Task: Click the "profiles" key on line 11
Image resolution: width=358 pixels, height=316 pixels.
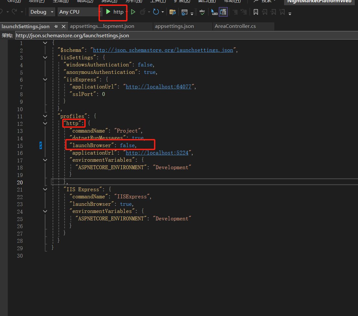Action: tap(72, 116)
